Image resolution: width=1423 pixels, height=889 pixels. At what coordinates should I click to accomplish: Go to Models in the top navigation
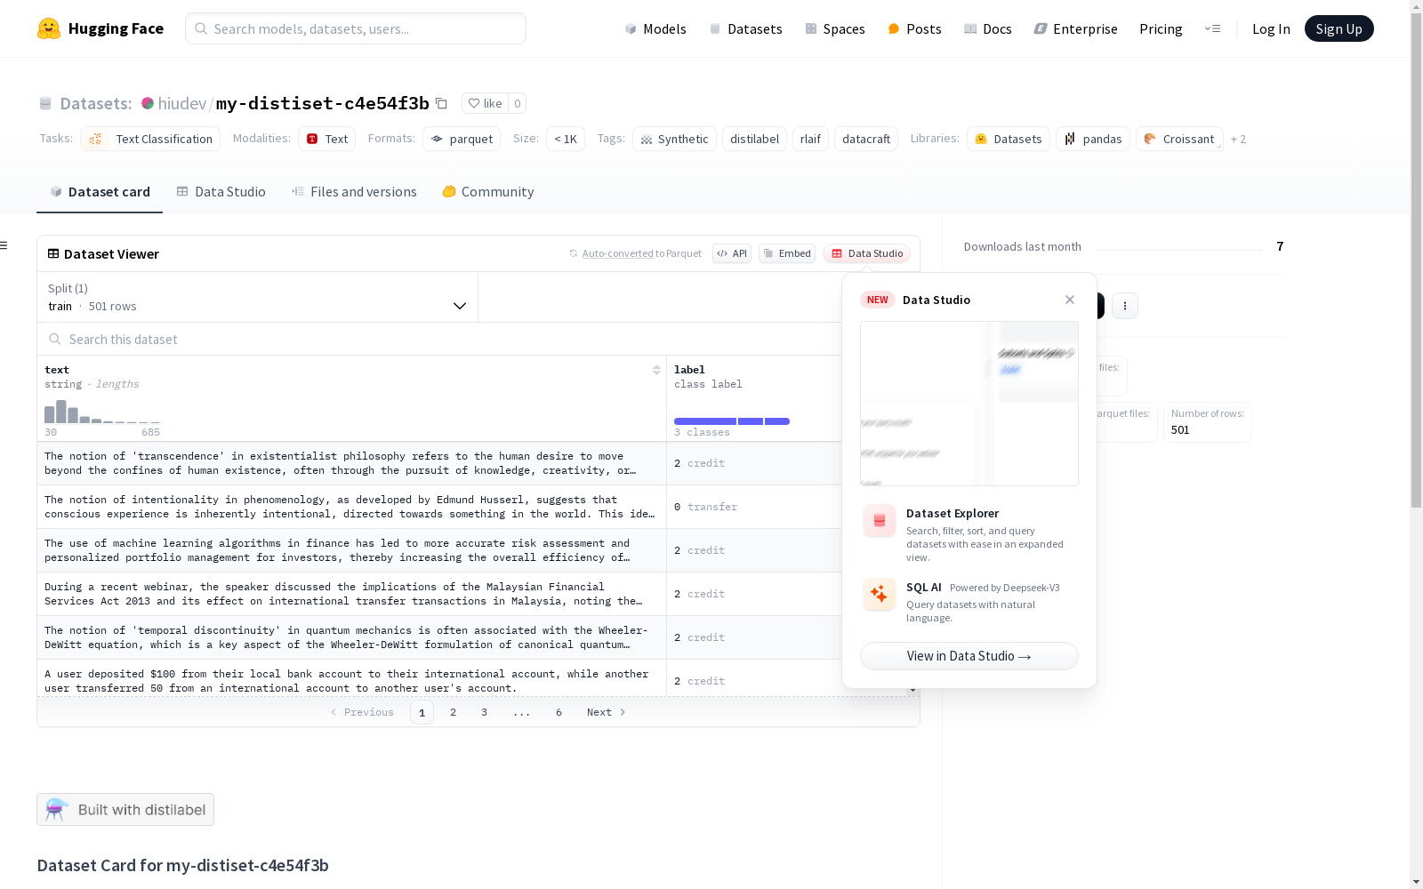click(x=655, y=28)
